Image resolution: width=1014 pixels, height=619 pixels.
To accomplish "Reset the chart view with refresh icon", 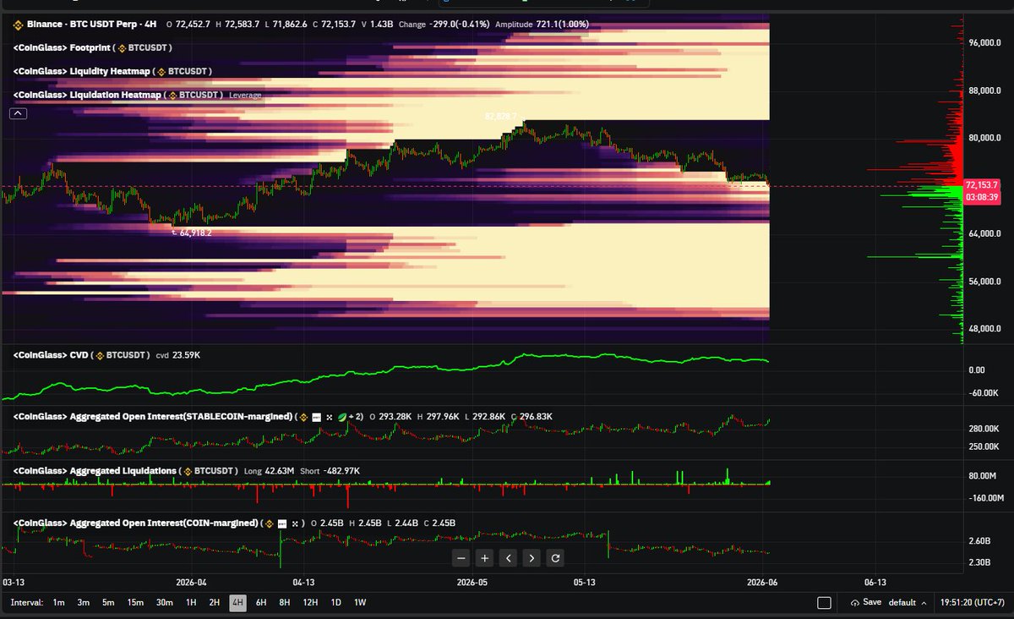I will pyautogui.click(x=555, y=557).
